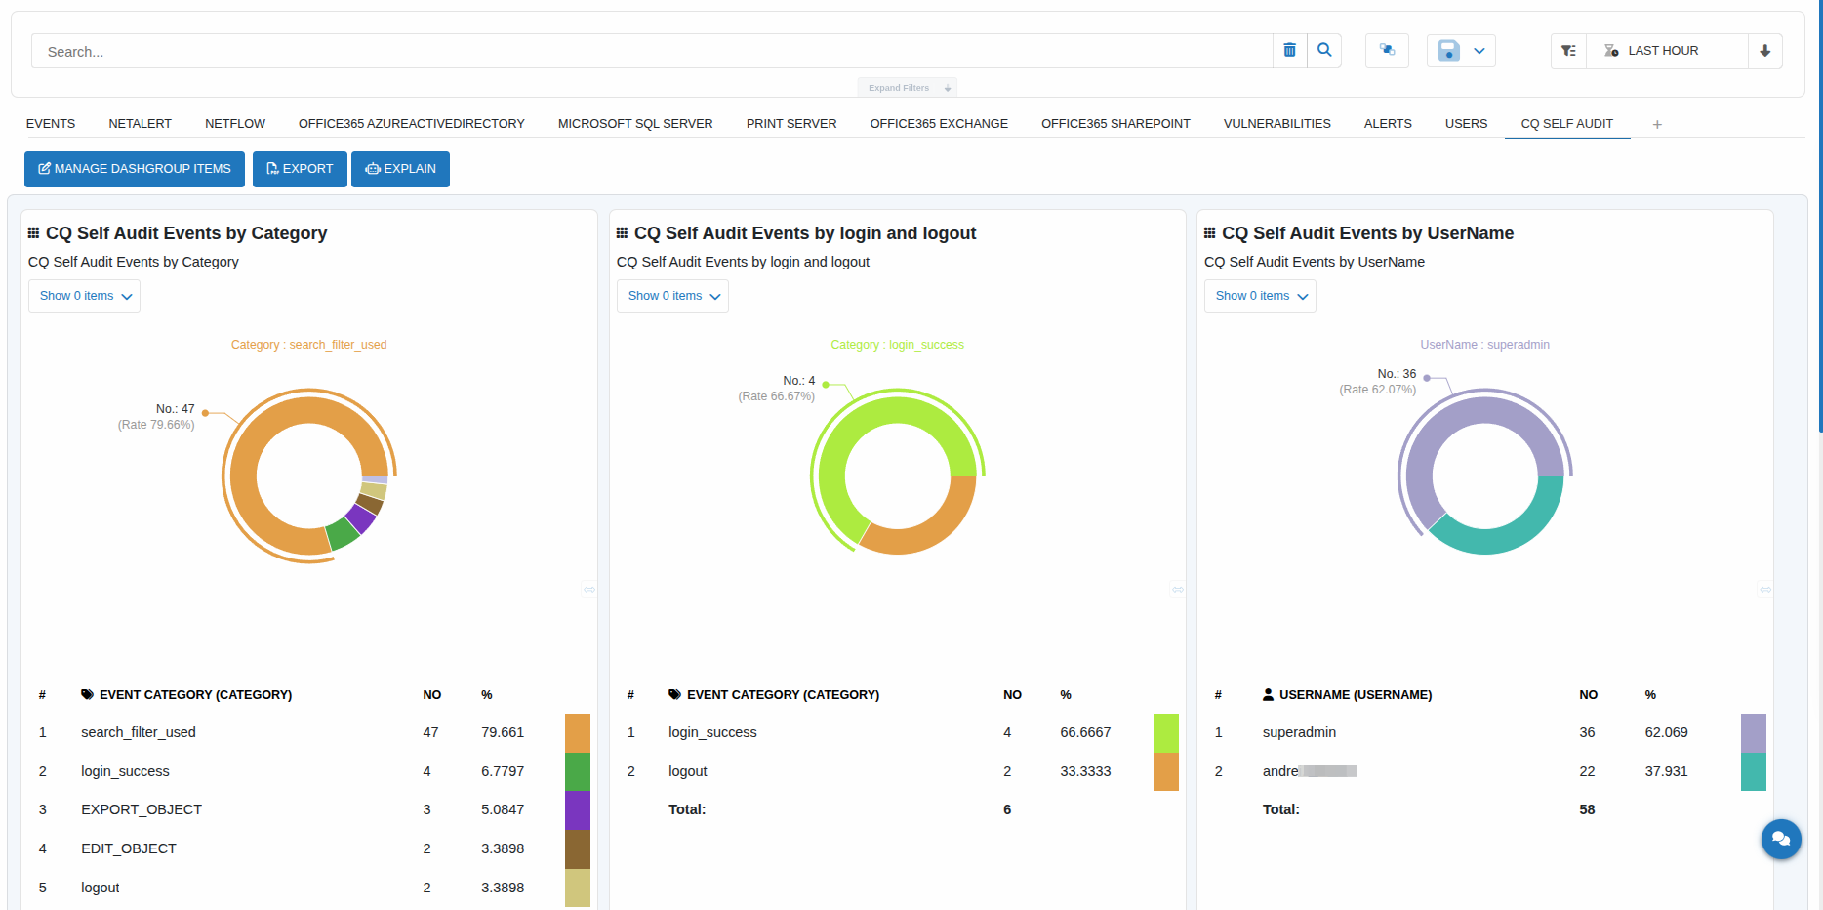
Task: Open the chat bubble widget
Action: (x=1780, y=839)
